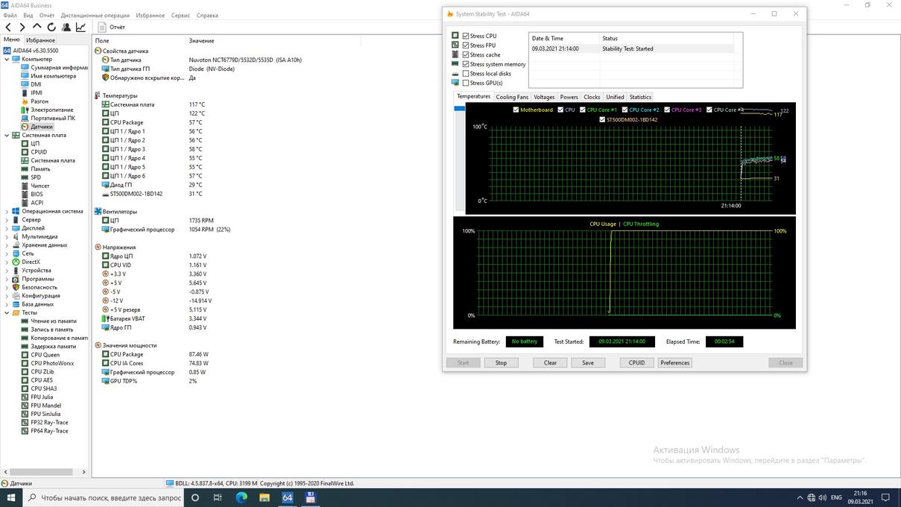Viewport: 901px width, 507px height.
Task: Run the FPU Julia benchmark item
Action: (x=42, y=397)
